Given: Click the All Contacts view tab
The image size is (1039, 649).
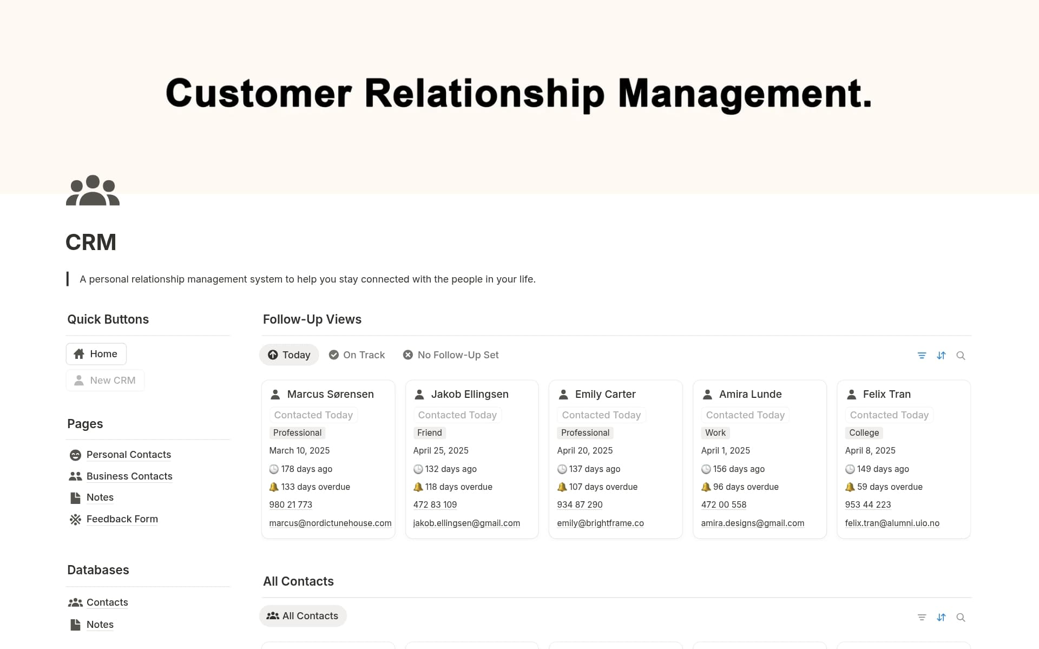Looking at the screenshot, I should (303, 615).
